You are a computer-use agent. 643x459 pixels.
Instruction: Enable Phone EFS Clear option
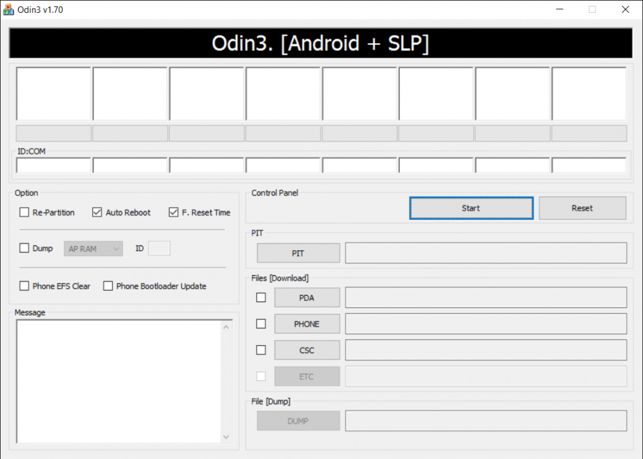coord(24,286)
